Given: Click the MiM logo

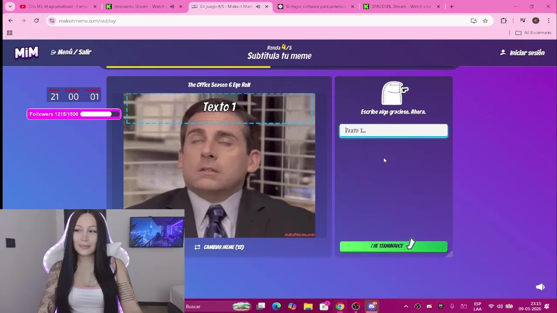Looking at the screenshot, I should point(27,53).
